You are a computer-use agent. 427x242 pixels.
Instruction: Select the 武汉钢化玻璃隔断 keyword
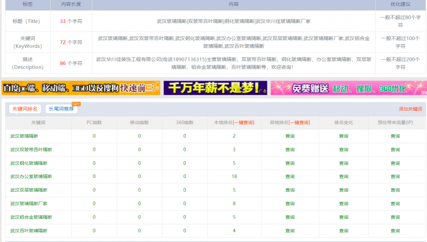click(x=29, y=163)
